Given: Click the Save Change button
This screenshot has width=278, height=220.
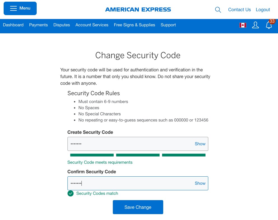Looking at the screenshot, I should (138, 207).
